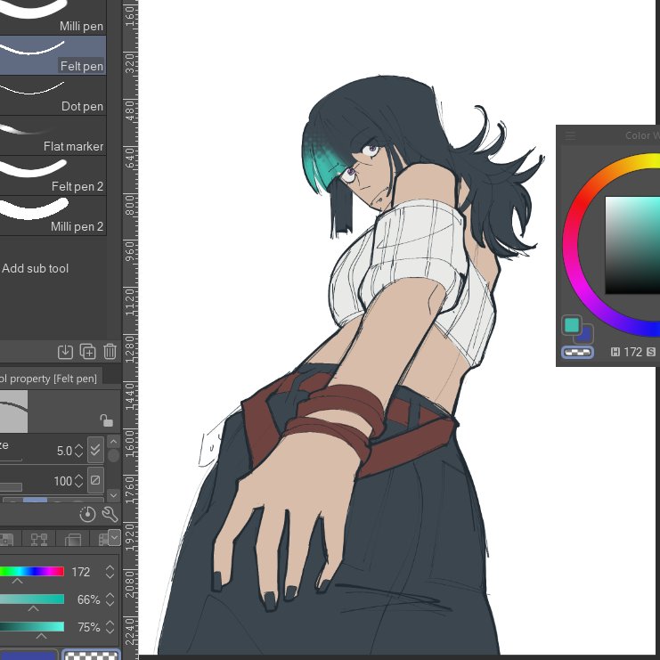Screen dimensions: 660x660
Task: Toggle the tool property lock icon
Action: [x=107, y=420]
